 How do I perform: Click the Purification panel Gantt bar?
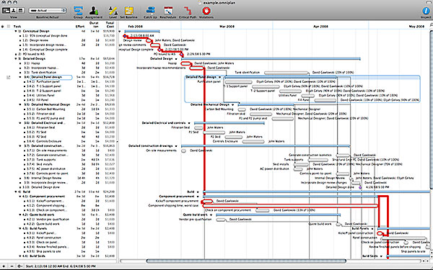click(x=239, y=82)
